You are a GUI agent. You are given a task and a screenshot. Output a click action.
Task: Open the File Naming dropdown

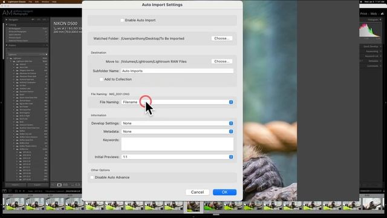177,102
